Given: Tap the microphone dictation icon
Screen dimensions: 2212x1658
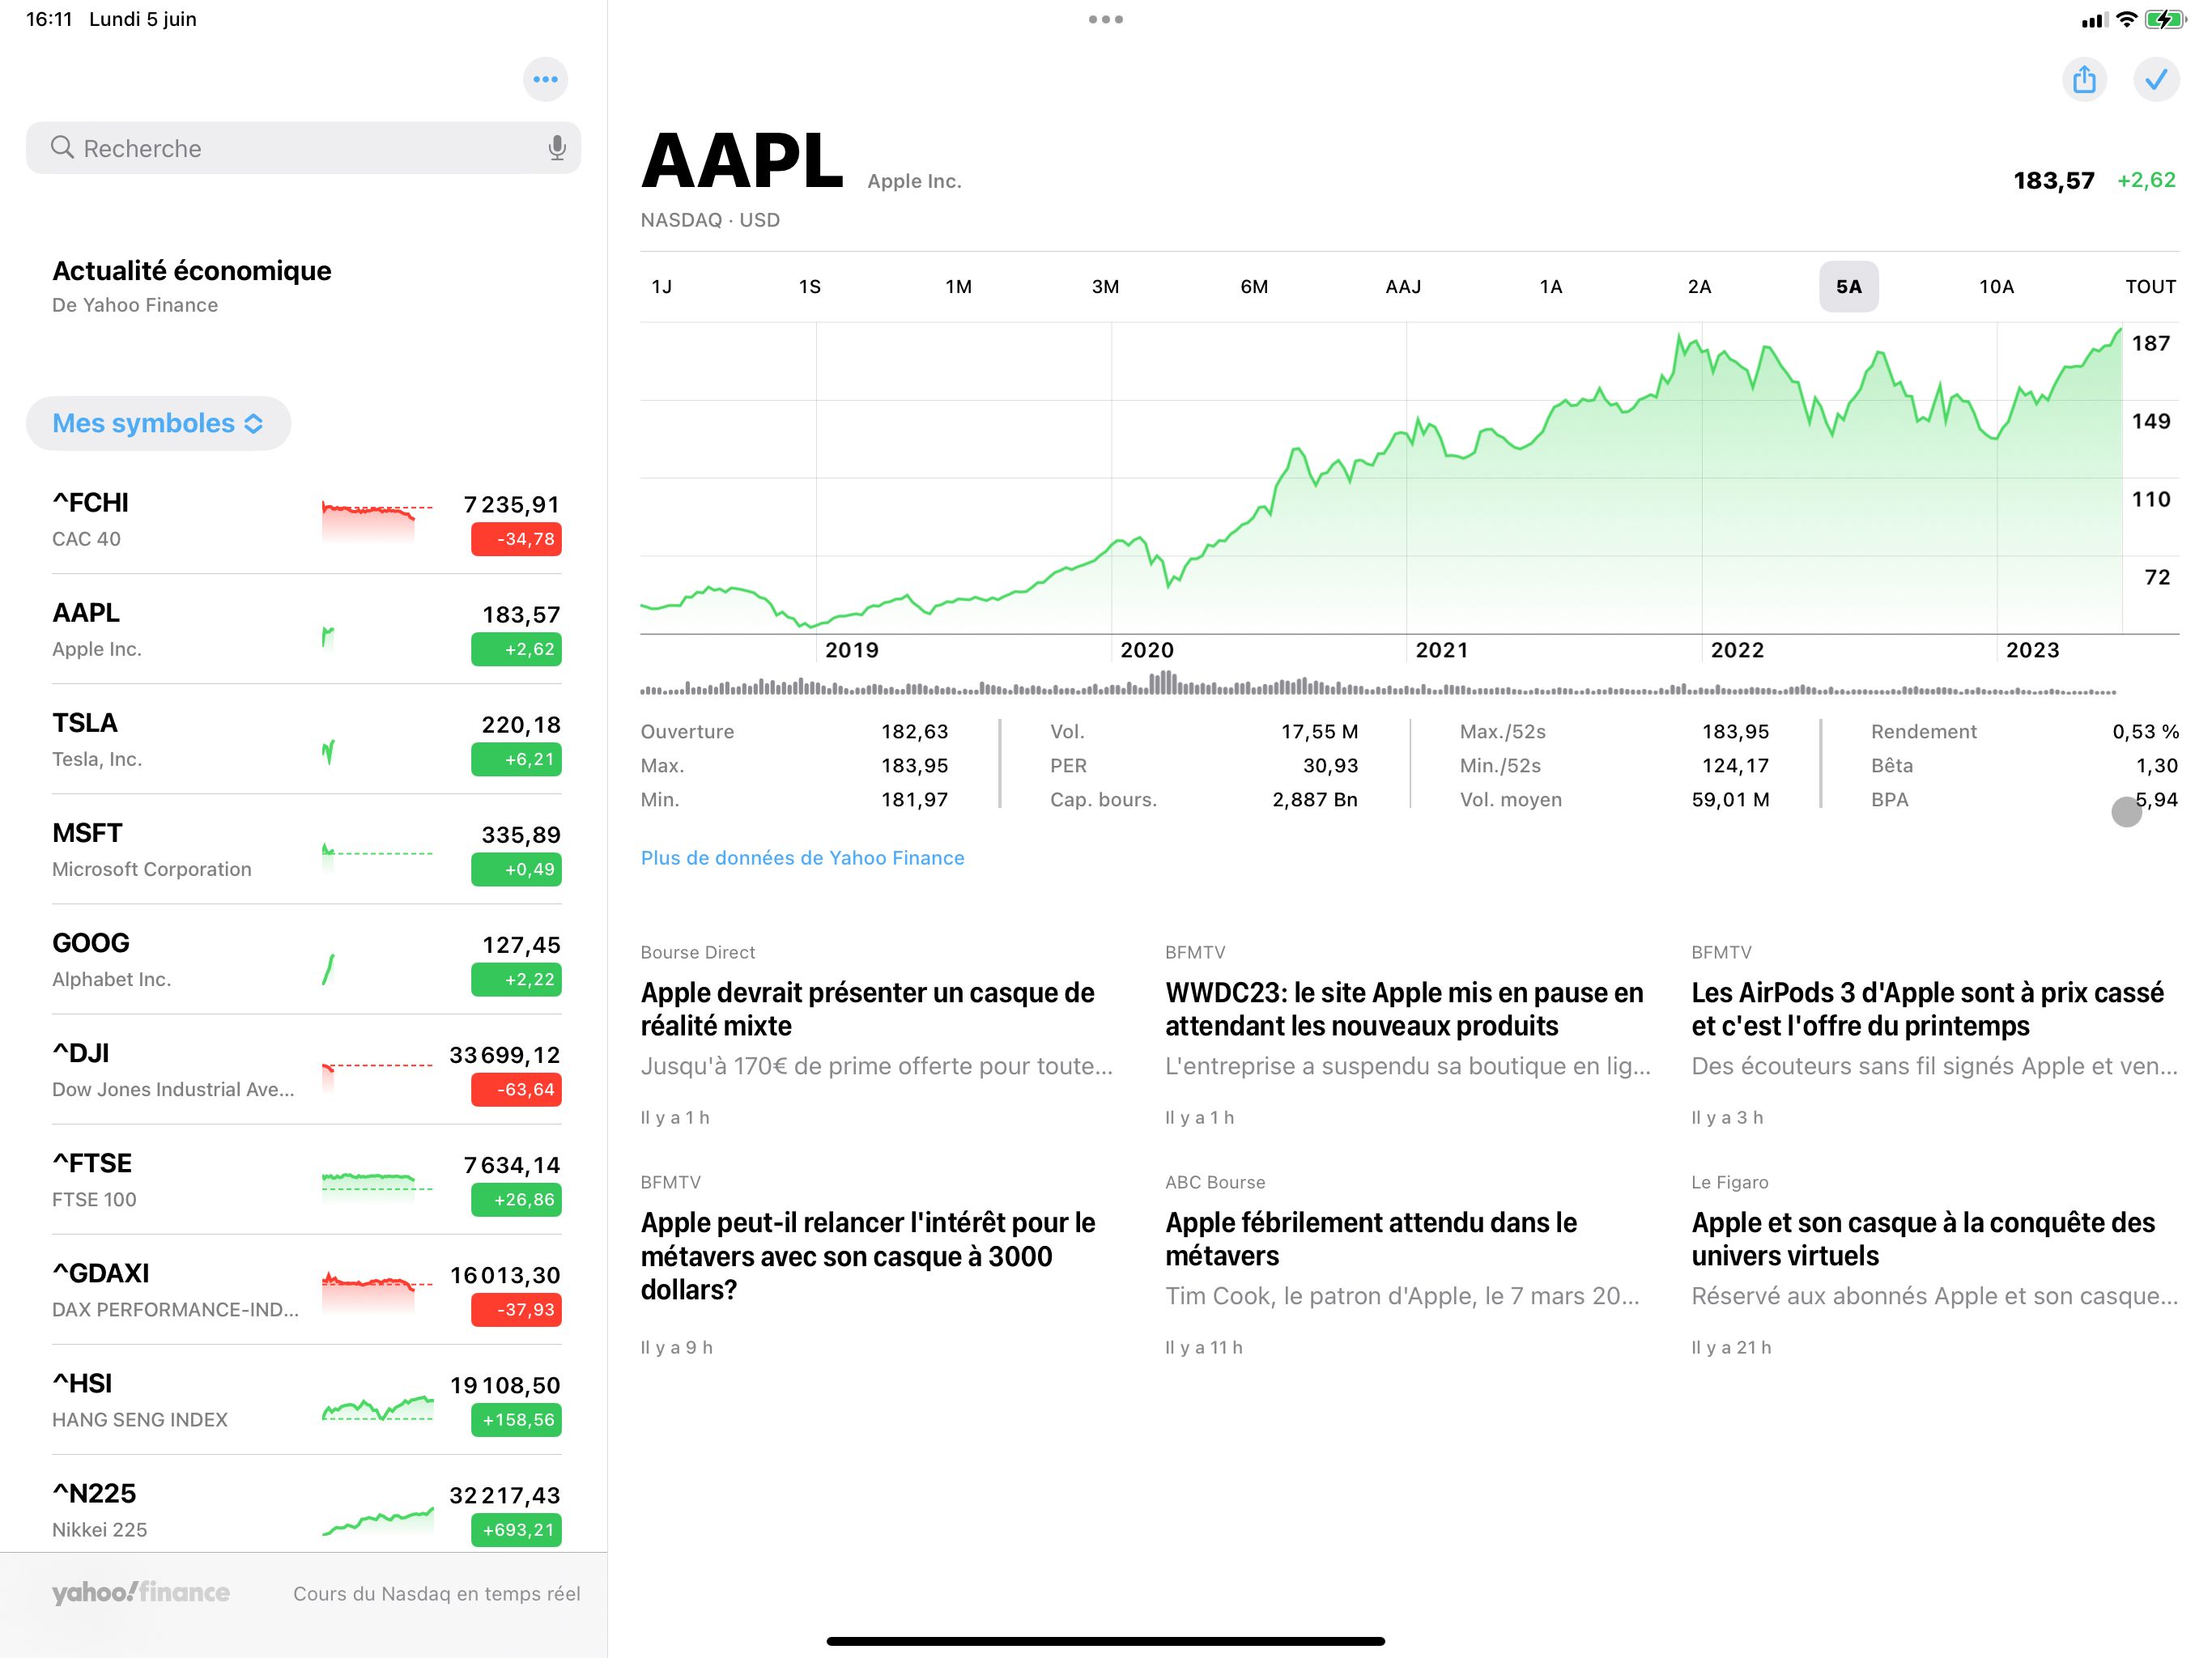Looking at the screenshot, I should pyautogui.click(x=557, y=148).
